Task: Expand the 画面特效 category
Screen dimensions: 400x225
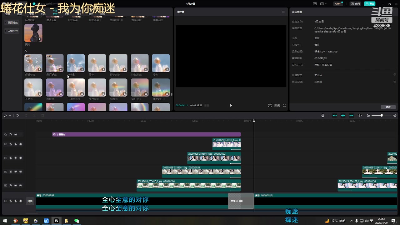Action: (x=12, y=22)
